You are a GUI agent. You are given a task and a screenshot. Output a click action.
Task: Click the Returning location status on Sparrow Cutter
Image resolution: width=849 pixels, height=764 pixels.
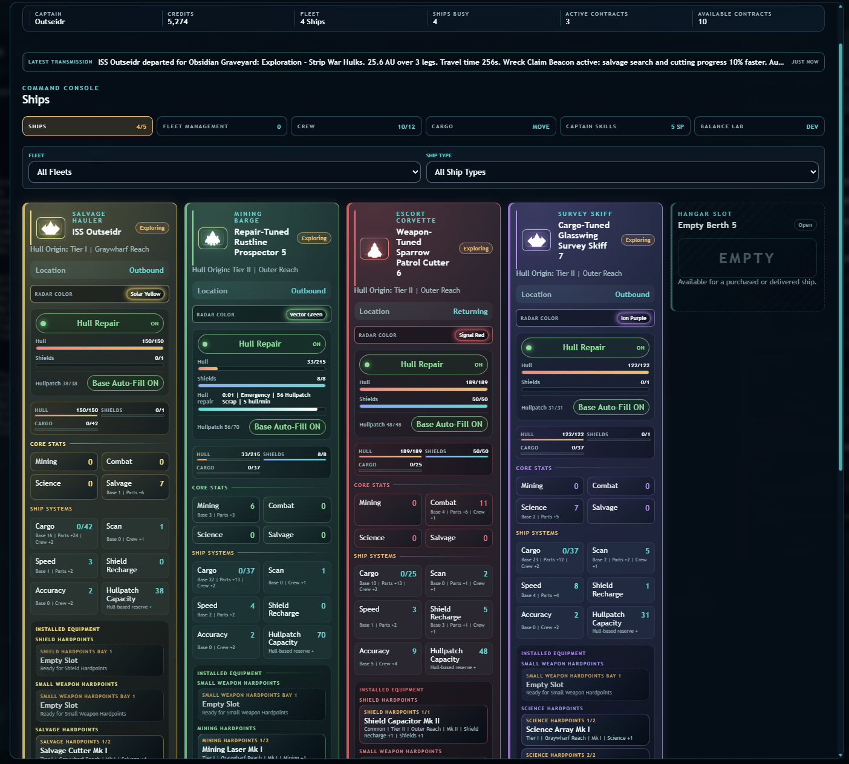(470, 312)
